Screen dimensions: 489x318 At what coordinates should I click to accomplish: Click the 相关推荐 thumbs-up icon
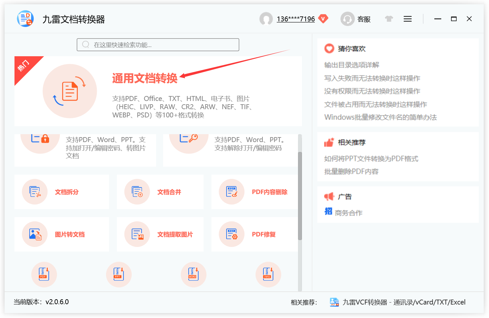(329, 142)
